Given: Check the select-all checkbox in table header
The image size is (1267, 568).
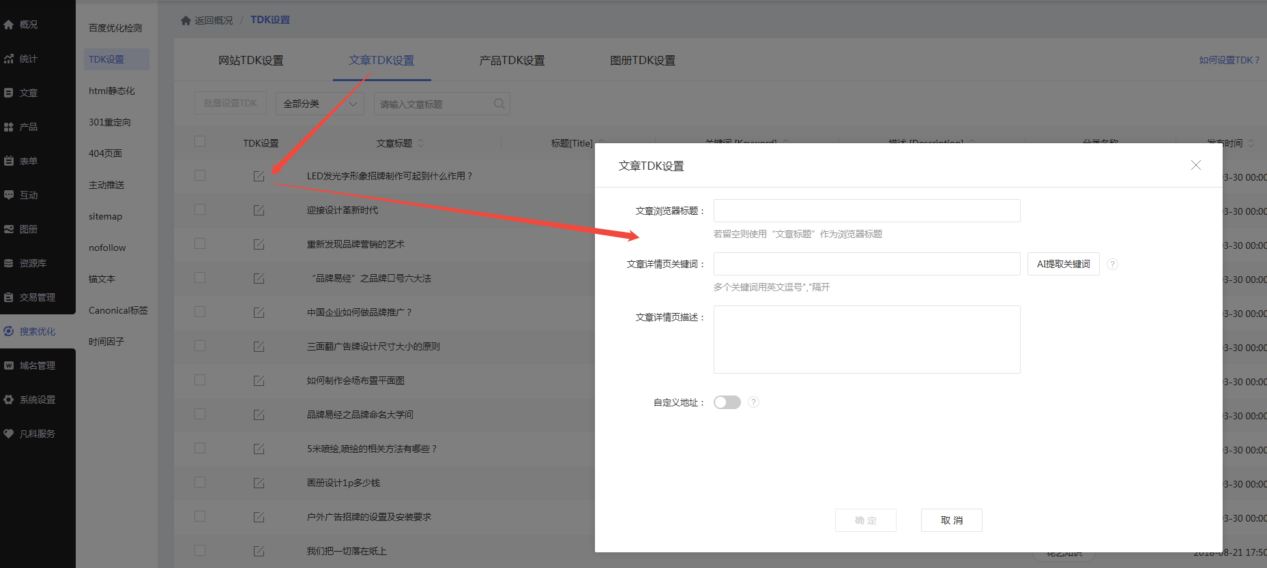Looking at the screenshot, I should (x=200, y=141).
